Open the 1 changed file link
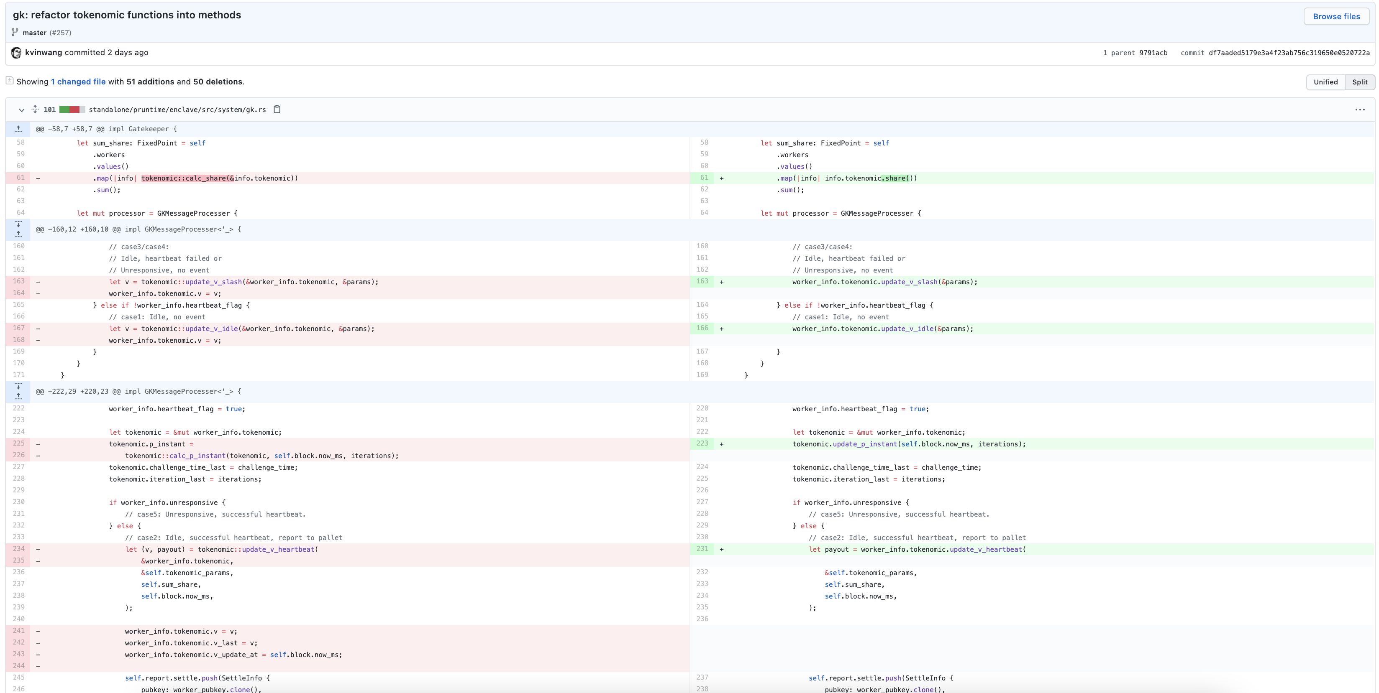This screenshot has height=693, width=1379. pos(78,82)
